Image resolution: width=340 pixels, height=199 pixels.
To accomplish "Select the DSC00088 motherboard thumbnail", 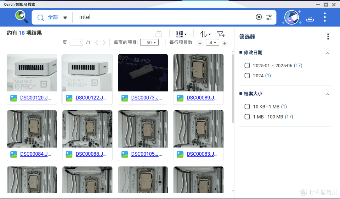I will click(88, 129).
